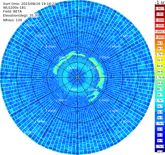This screenshot has height=155, width=165.
Task: Click the 6e-8 colorbar tick
Action: 160,112
